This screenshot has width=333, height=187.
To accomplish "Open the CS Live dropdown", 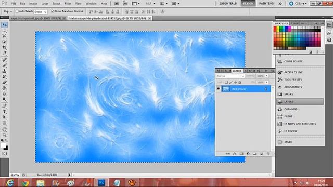I will 298,4.
